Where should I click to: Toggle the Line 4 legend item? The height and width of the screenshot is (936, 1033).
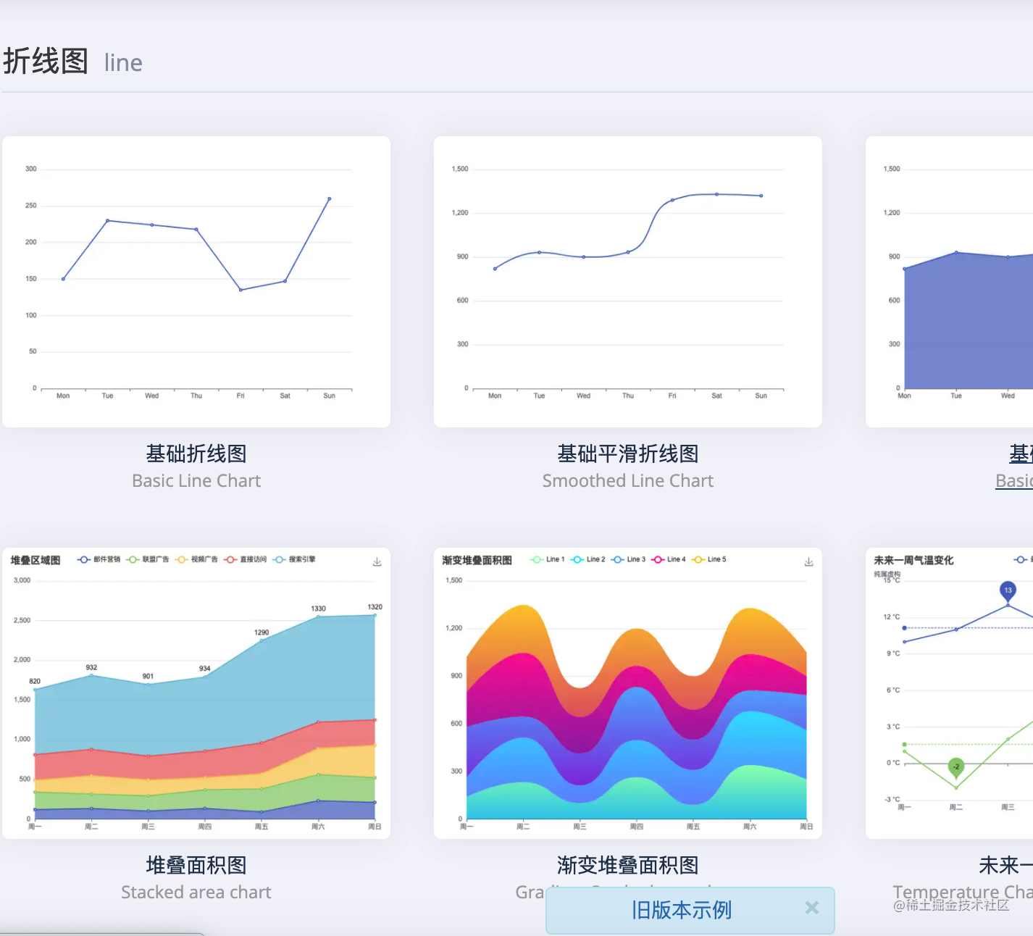coord(669,559)
